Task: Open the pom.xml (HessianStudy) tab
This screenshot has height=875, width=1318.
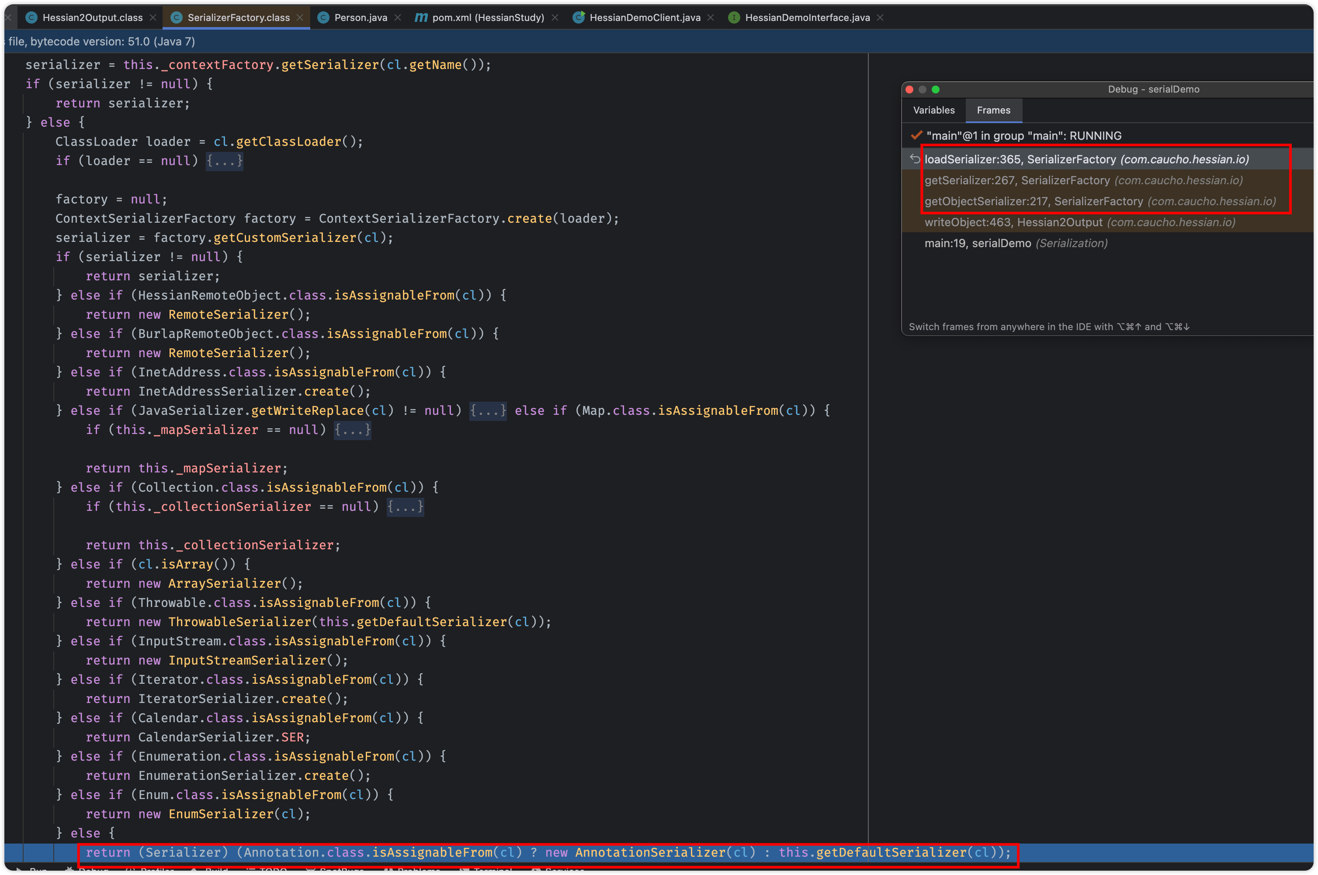Action: click(x=488, y=17)
